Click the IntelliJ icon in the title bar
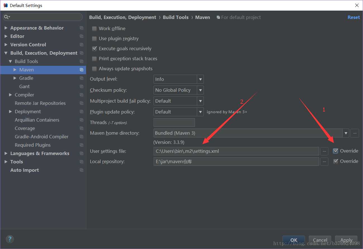The height and width of the screenshot is (249, 363). point(5,5)
